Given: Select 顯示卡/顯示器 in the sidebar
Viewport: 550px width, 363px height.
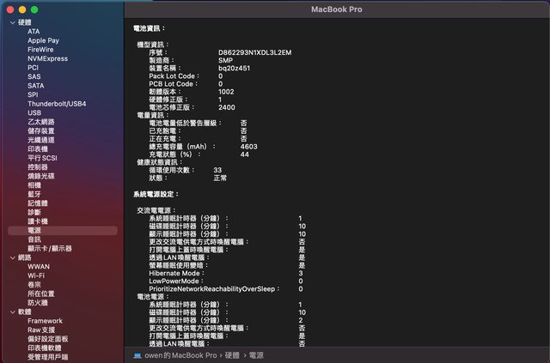Looking at the screenshot, I should click(x=50, y=248).
